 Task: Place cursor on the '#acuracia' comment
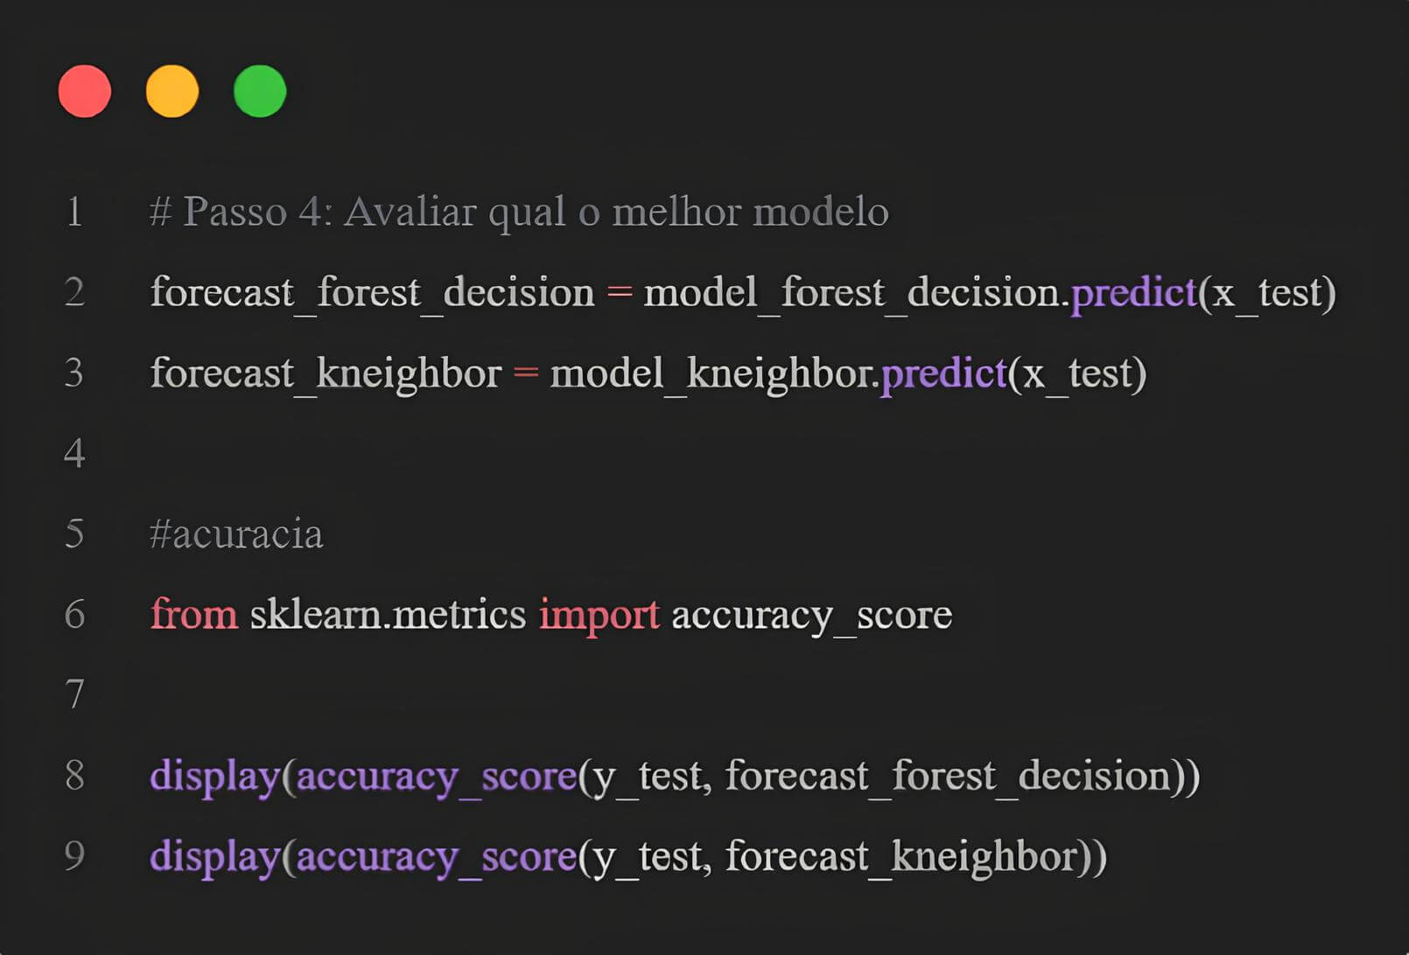click(x=236, y=533)
